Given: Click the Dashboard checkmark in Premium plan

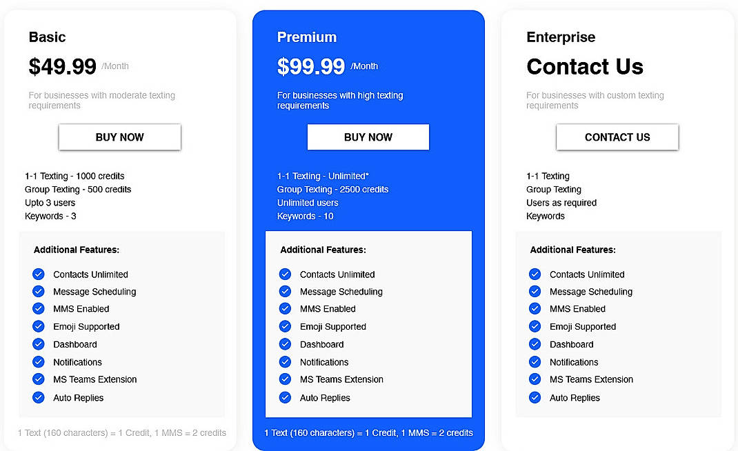Looking at the screenshot, I should [286, 344].
